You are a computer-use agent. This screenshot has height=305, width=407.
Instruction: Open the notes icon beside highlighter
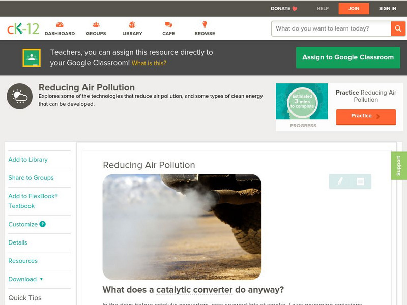(360, 181)
